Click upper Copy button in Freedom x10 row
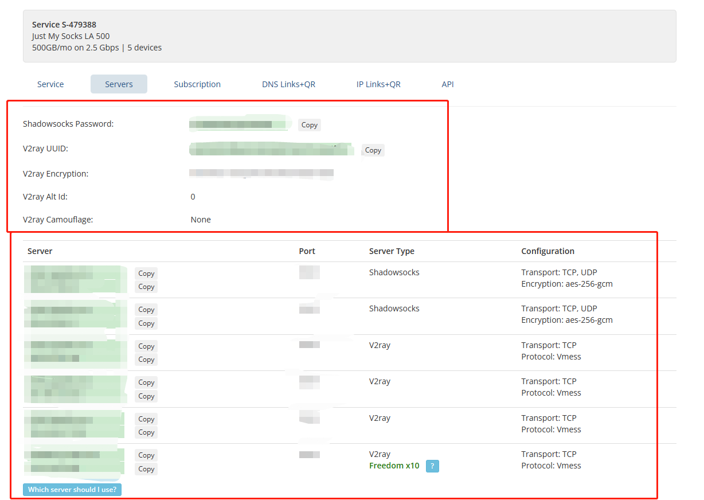 pyautogui.click(x=146, y=455)
